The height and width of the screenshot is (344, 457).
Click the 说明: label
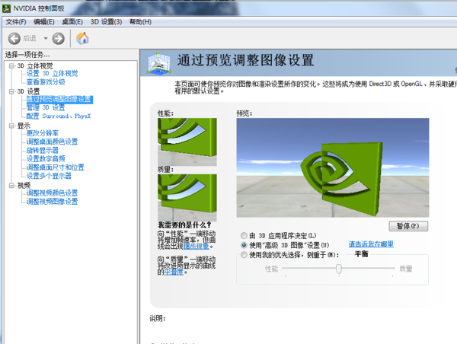click(158, 319)
